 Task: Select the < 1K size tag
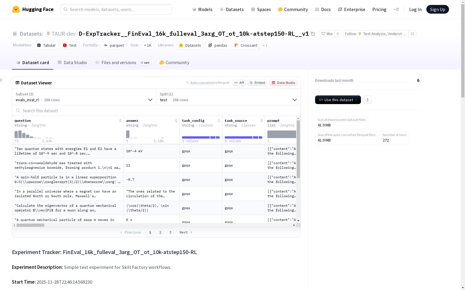coord(148,45)
